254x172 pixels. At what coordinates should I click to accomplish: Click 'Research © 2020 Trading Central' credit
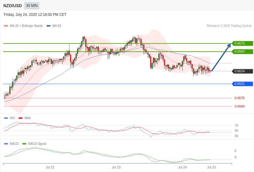229,26
